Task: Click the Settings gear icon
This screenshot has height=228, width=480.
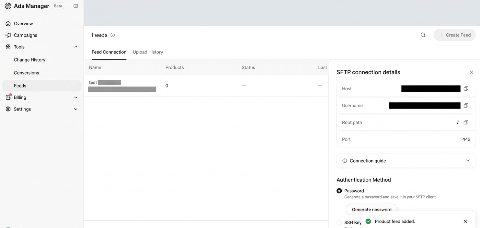Action: coord(8,109)
